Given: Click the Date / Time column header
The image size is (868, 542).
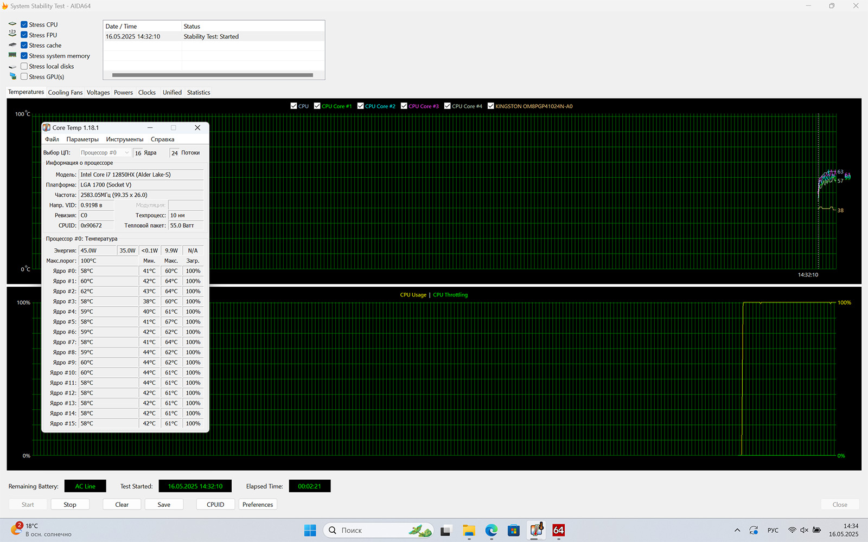Looking at the screenshot, I should point(142,26).
